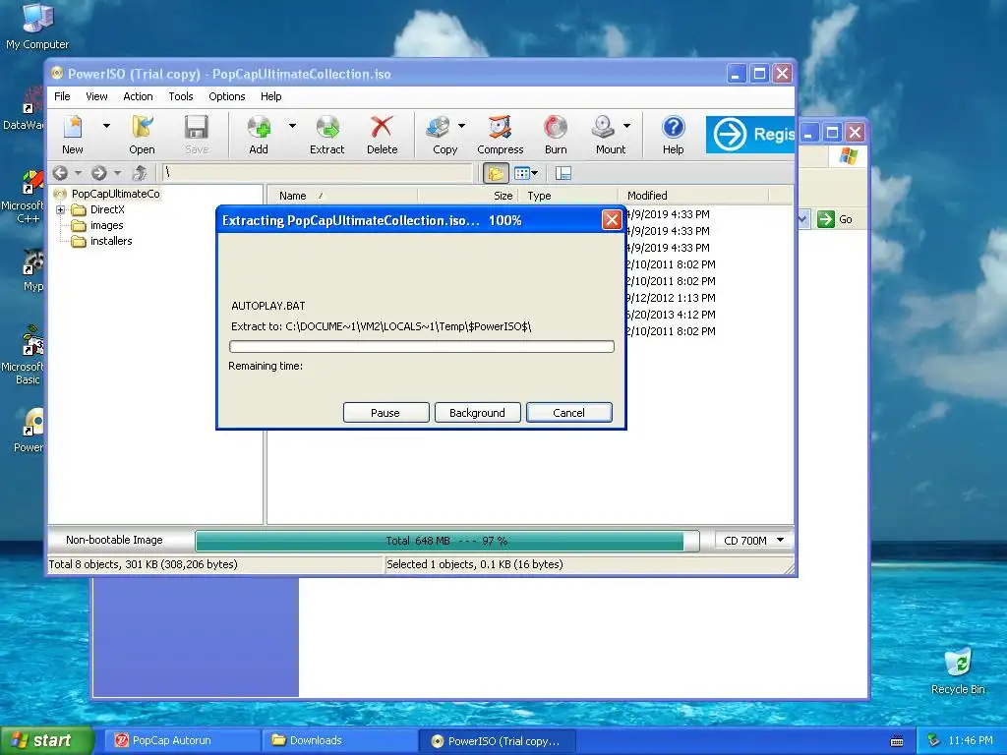This screenshot has height=755, width=1007.
Task: Switch to PowerISO taskbar button
Action: tap(497, 741)
